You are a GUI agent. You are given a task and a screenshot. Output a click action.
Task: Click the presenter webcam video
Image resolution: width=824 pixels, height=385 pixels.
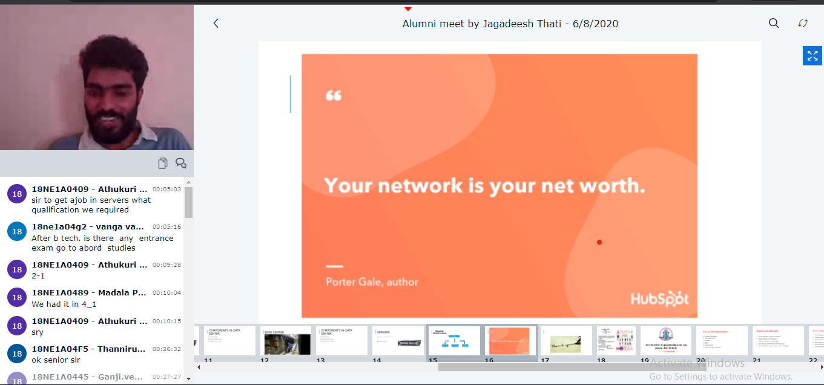(97, 77)
